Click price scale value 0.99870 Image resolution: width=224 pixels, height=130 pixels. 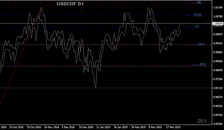[x=218, y=34]
